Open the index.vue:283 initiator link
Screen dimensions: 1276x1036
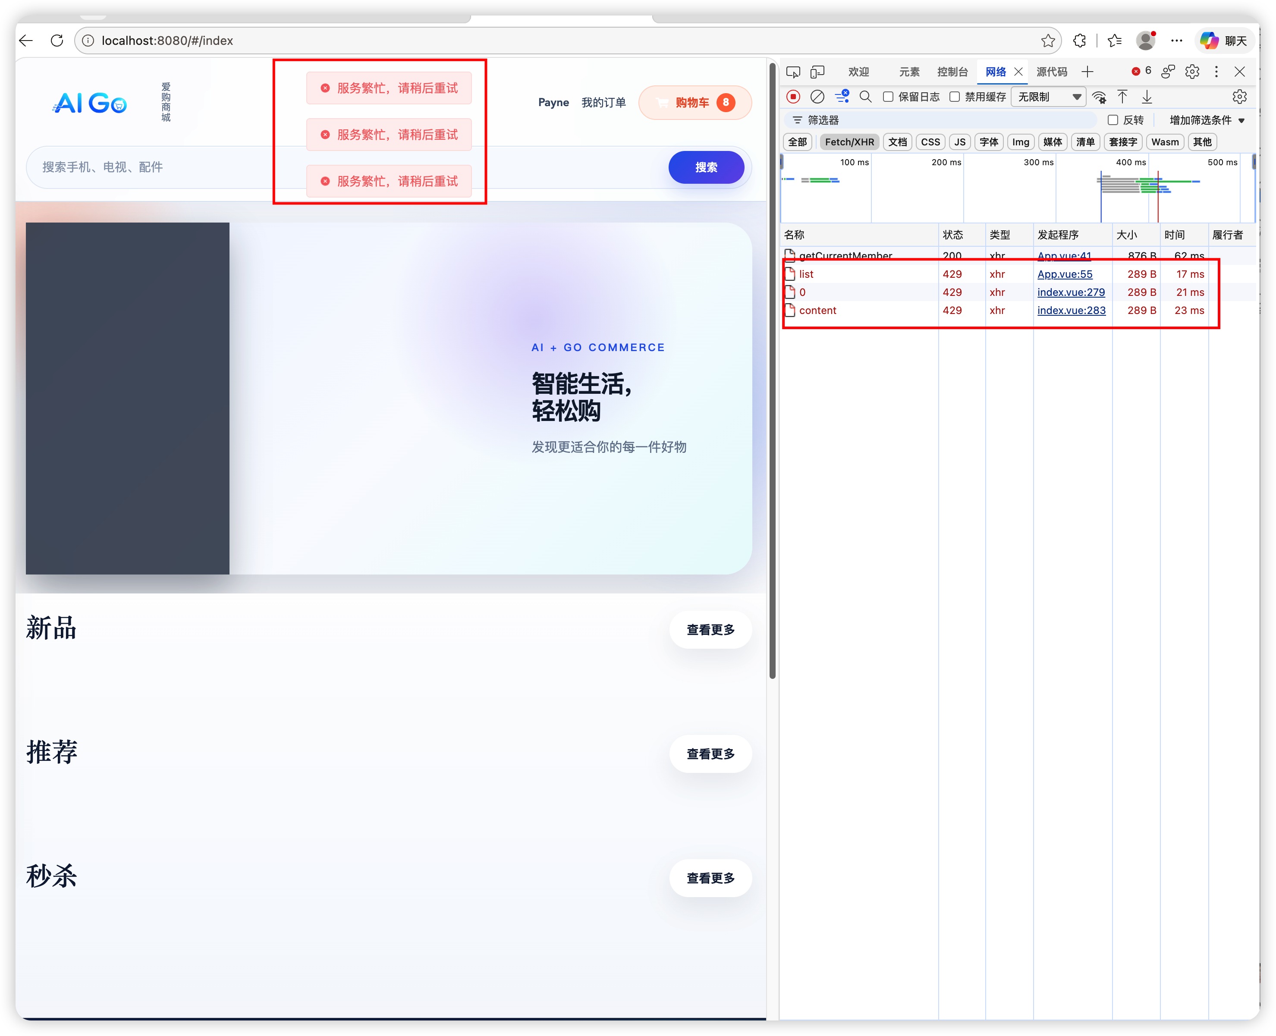pos(1071,310)
